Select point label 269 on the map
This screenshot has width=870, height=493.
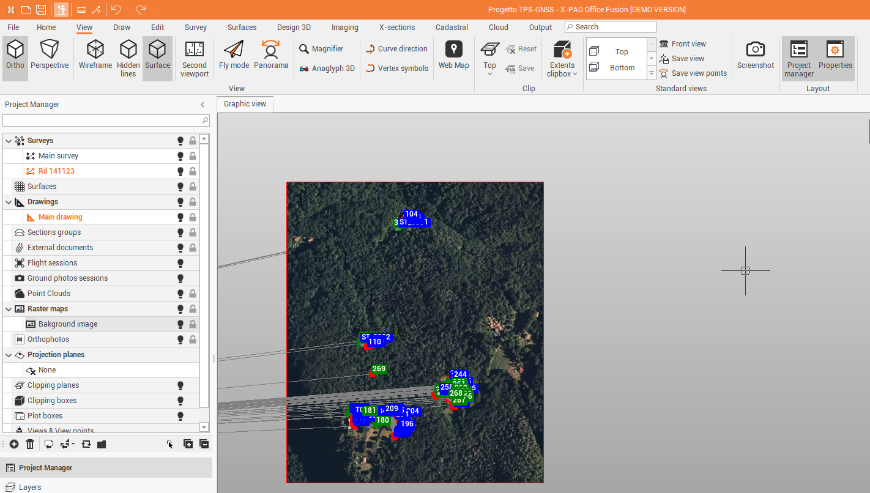pyautogui.click(x=379, y=369)
